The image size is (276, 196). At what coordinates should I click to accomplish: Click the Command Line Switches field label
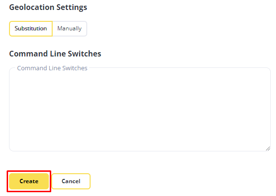[x=52, y=68]
